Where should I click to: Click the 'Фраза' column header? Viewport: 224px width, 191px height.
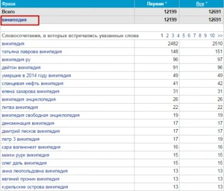(x=8, y=4)
